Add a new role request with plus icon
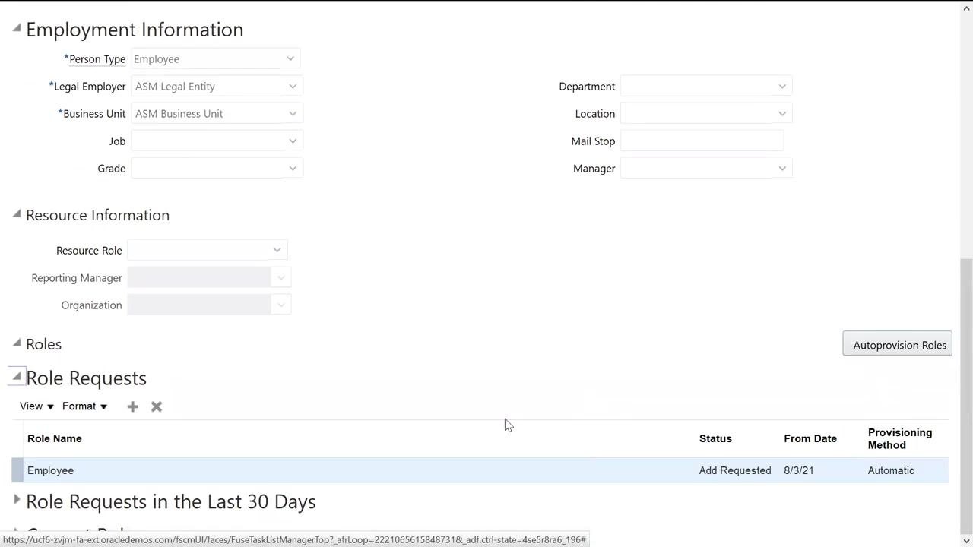 click(132, 406)
